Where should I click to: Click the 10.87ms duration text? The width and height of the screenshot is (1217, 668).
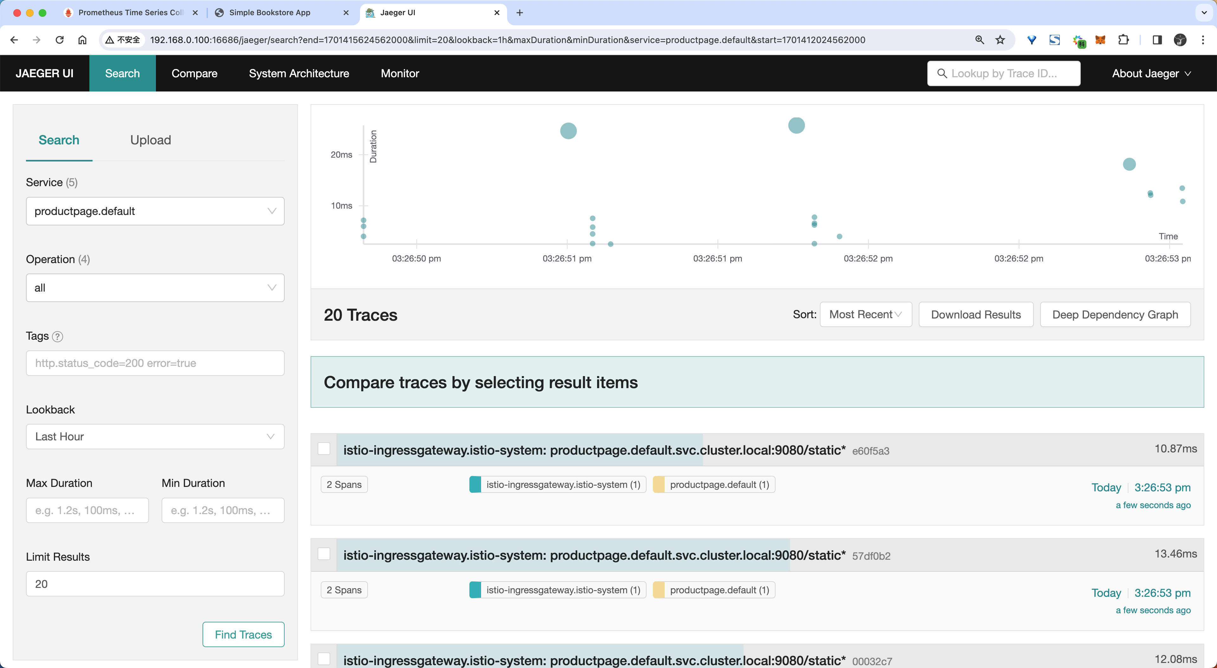pos(1175,449)
